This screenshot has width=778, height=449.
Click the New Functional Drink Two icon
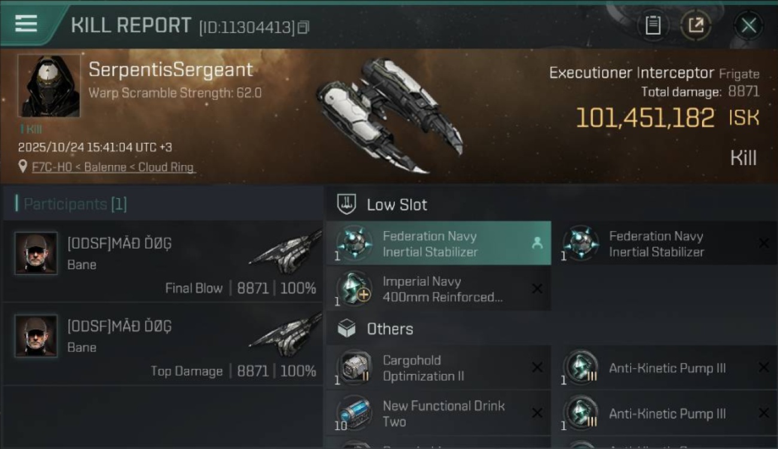[x=354, y=413]
